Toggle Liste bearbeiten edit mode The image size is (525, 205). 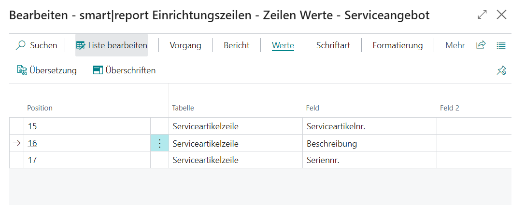tap(112, 45)
